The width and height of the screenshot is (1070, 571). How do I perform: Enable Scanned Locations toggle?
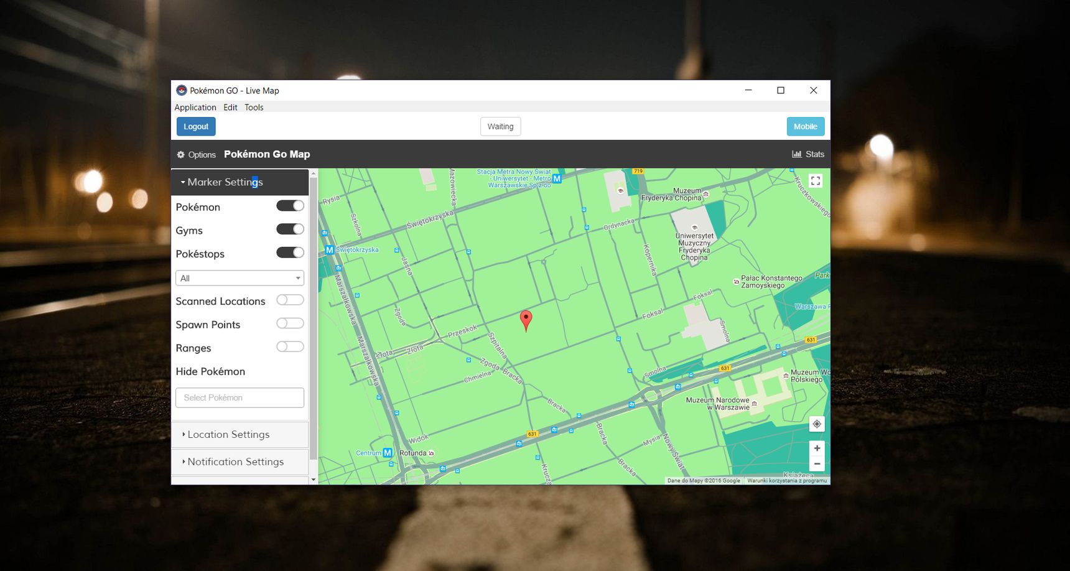point(290,300)
